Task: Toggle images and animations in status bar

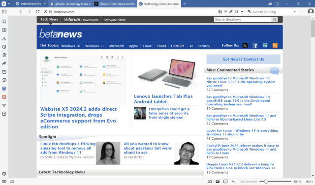Action: click(x=218, y=182)
